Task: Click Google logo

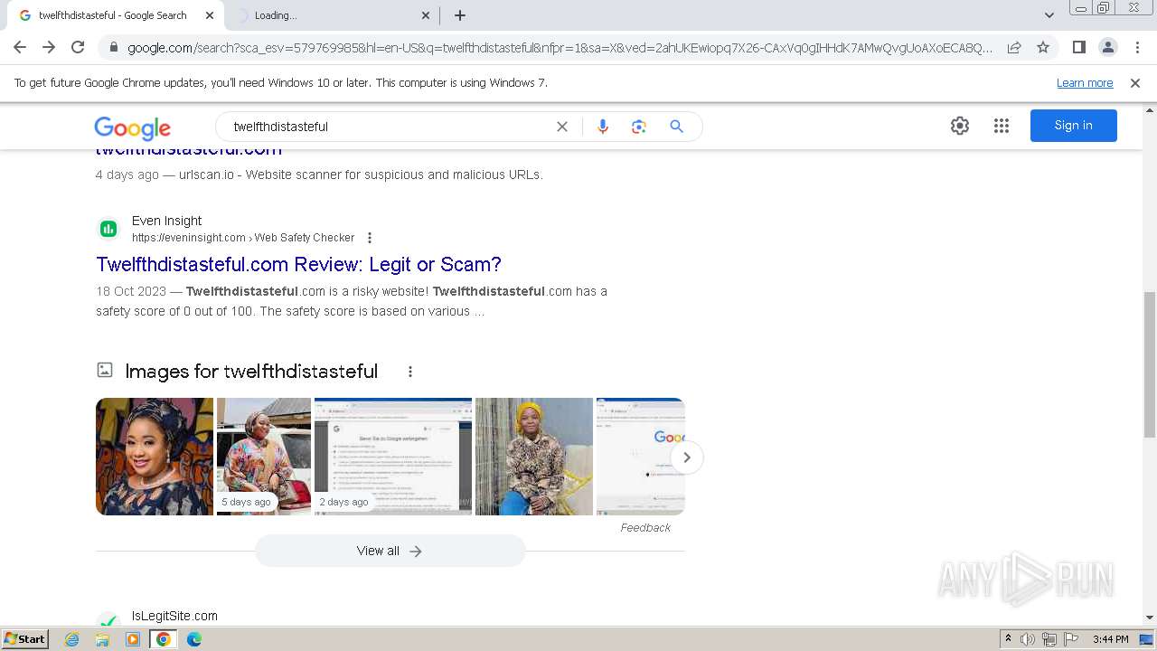Action: tap(132, 127)
